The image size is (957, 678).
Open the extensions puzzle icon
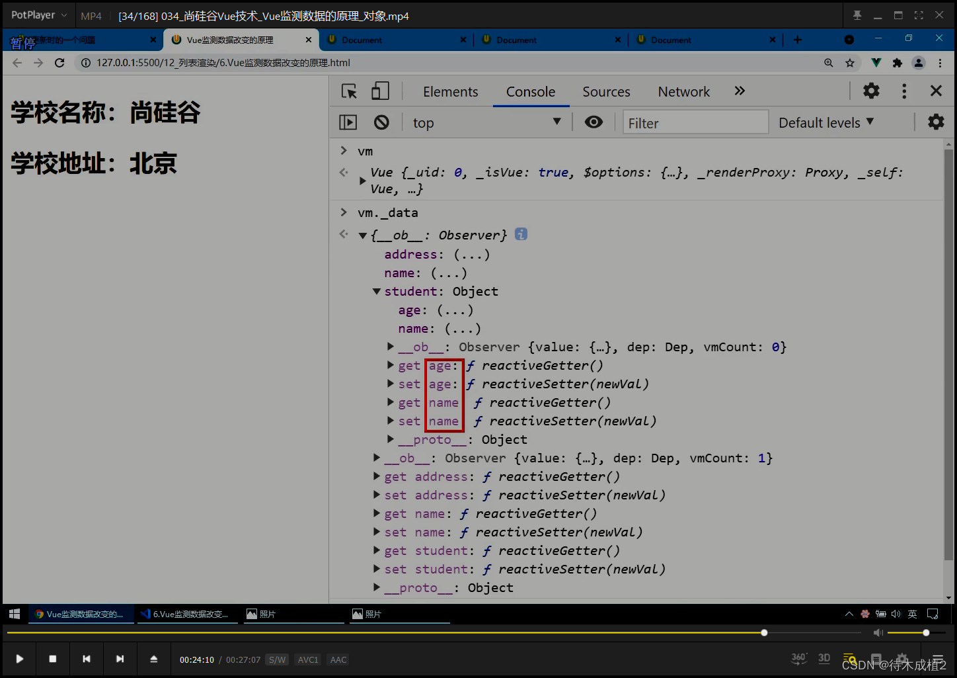point(897,63)
